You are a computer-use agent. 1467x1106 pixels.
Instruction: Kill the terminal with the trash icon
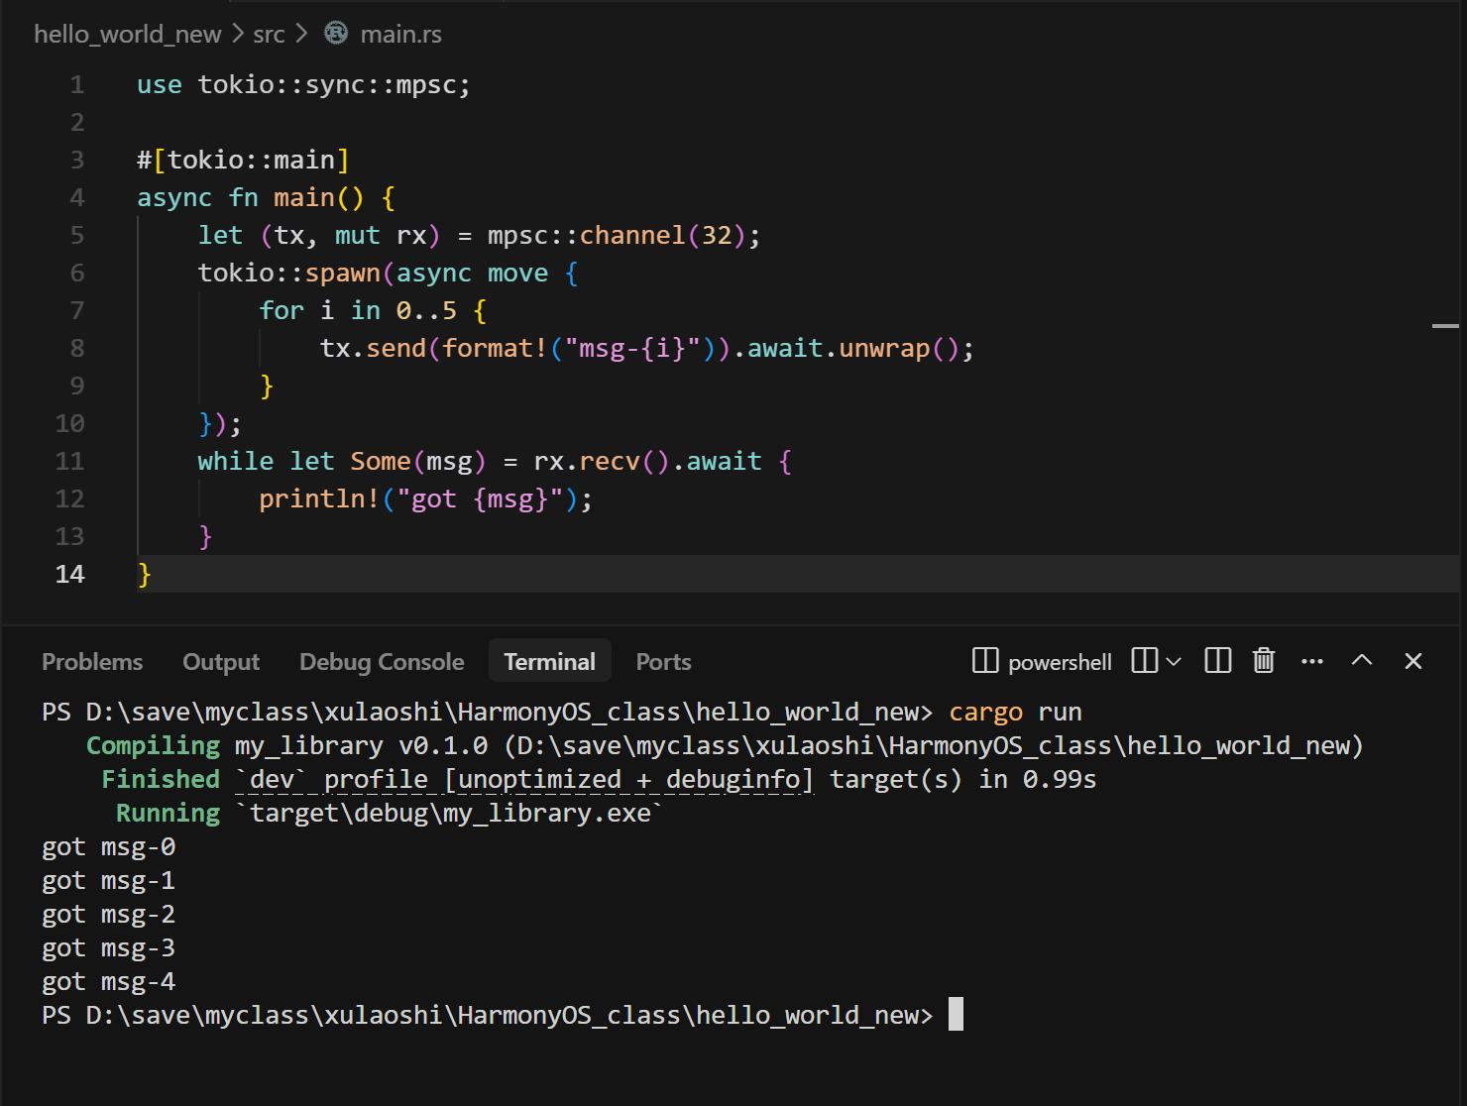click(1264, 661)
